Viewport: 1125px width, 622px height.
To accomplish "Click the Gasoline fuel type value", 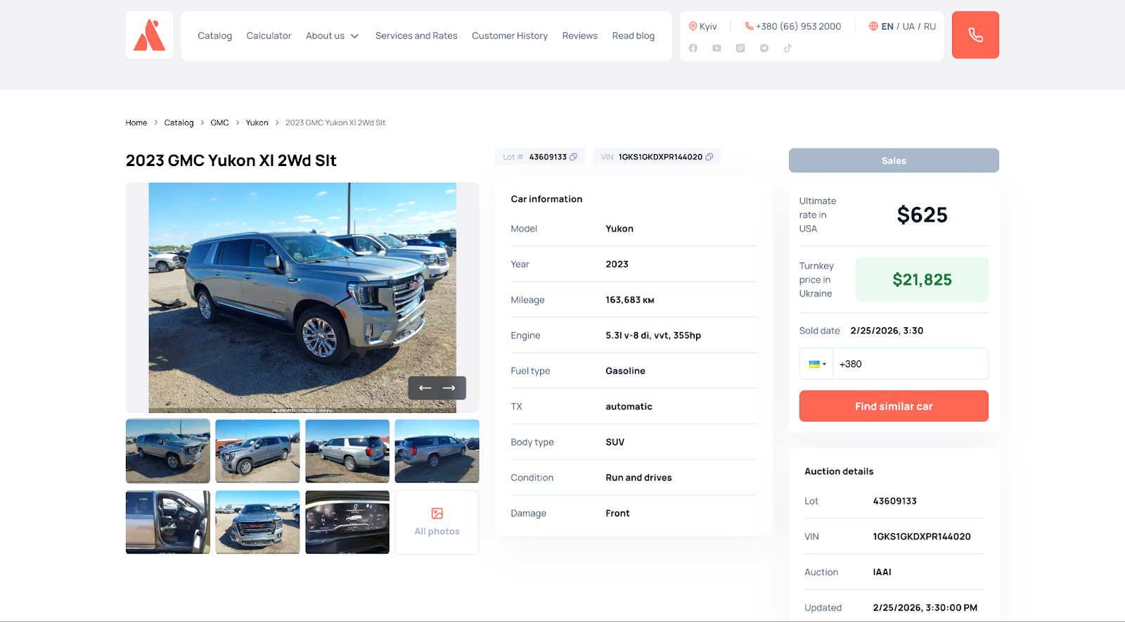I will click(625, 371).
